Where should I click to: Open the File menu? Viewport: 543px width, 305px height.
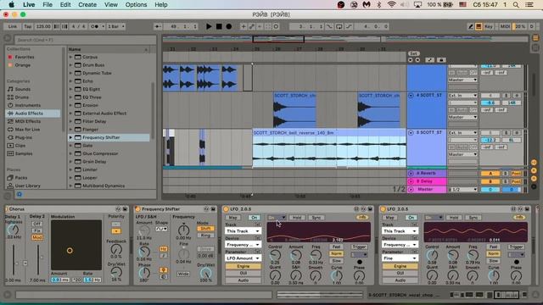(x=48, y=4)
